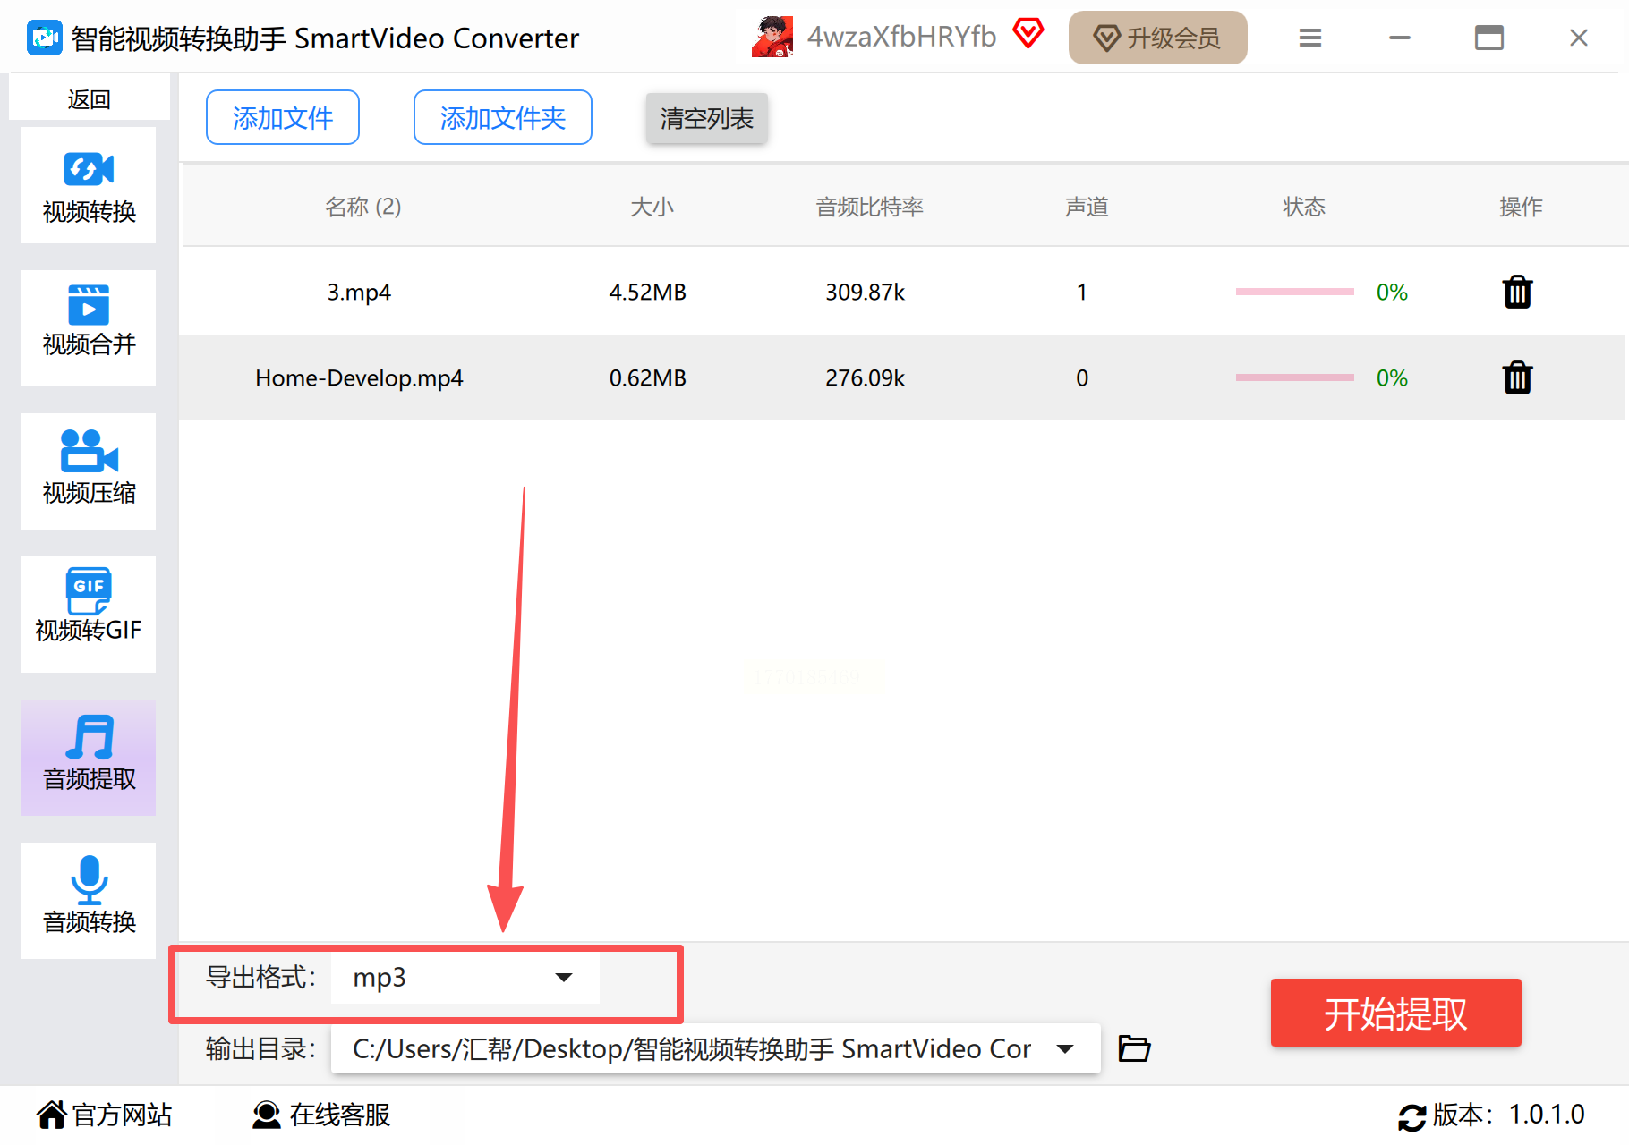Click channel count 0 for Home-Develop.mp4

1082,378
